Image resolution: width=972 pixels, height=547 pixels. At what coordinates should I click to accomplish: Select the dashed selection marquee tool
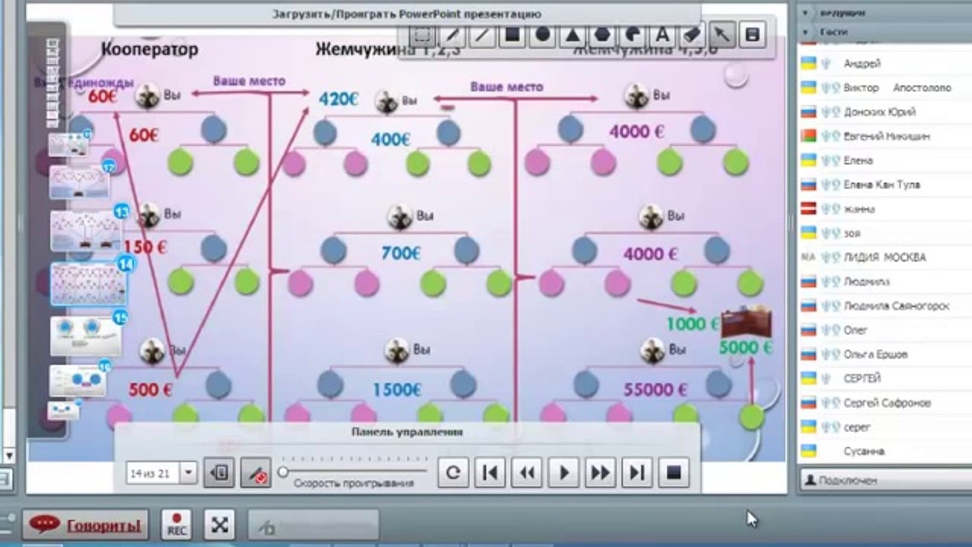click(423, 34)
